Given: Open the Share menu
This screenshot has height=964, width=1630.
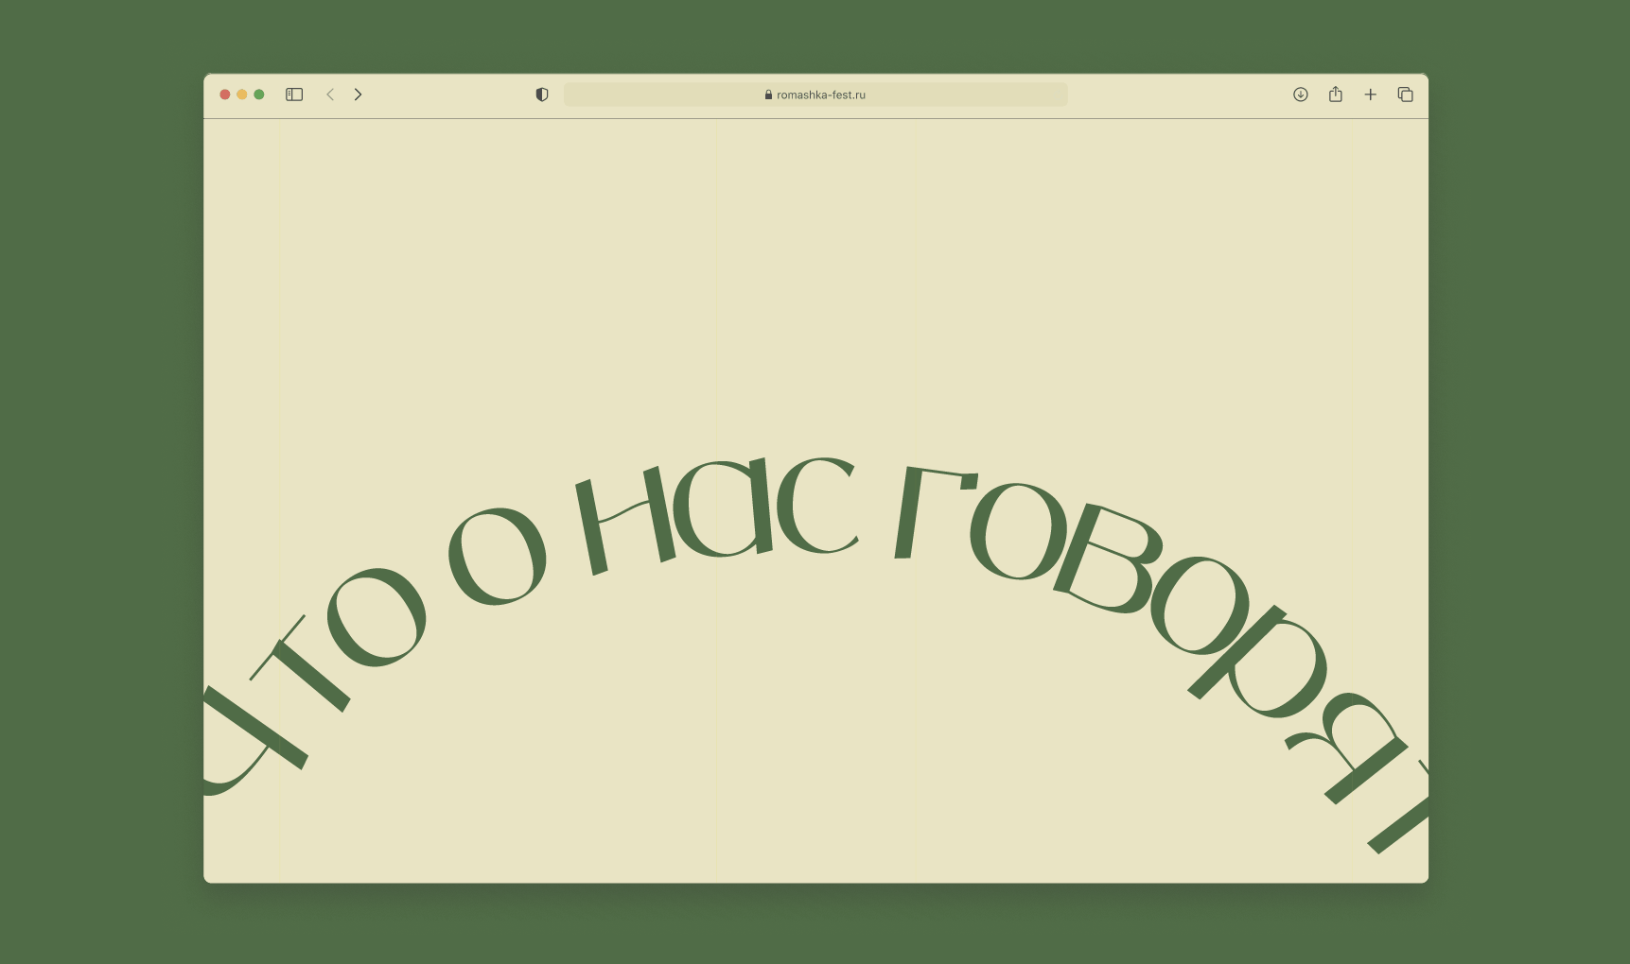Looking at the screenshot, I should [1335, 95].
